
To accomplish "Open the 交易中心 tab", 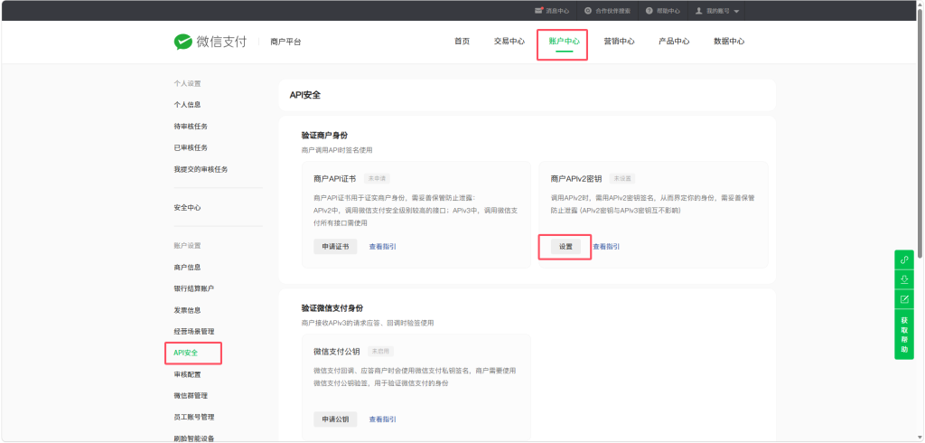I will coord(509,42).
